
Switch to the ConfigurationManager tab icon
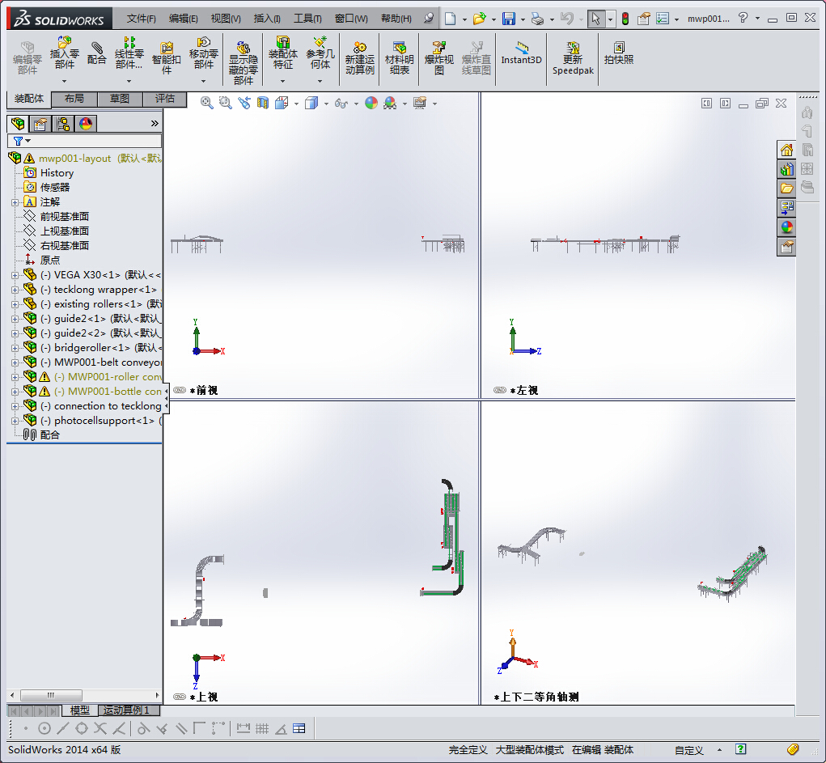click(x=63, y=123)
